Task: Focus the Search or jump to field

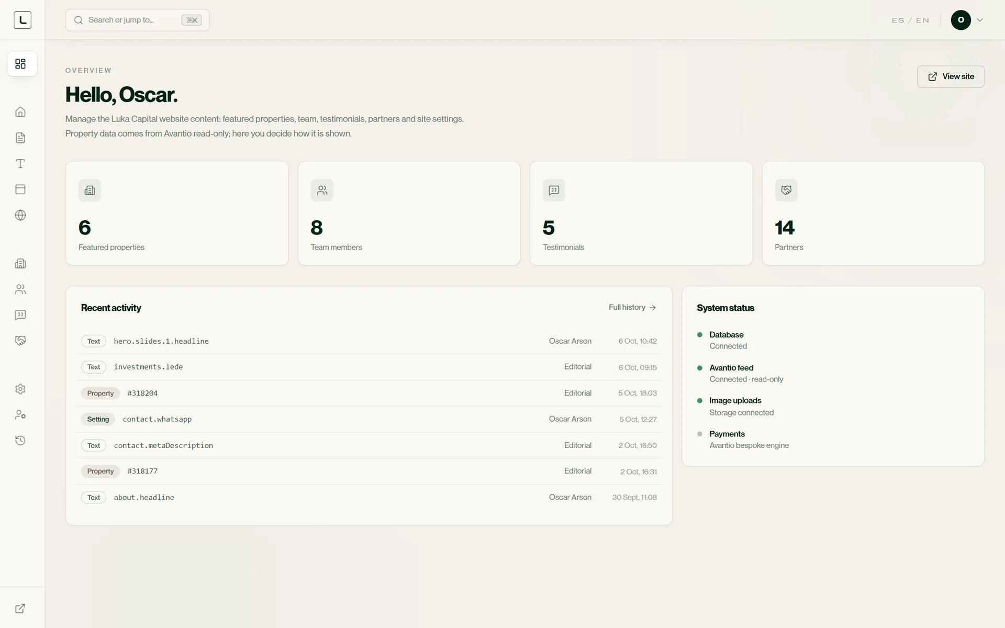Action: point(137,20)
